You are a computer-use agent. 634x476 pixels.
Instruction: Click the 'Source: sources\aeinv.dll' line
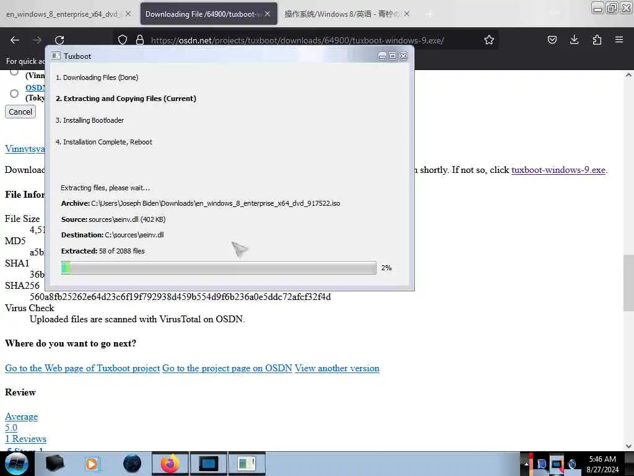(113, 219)
